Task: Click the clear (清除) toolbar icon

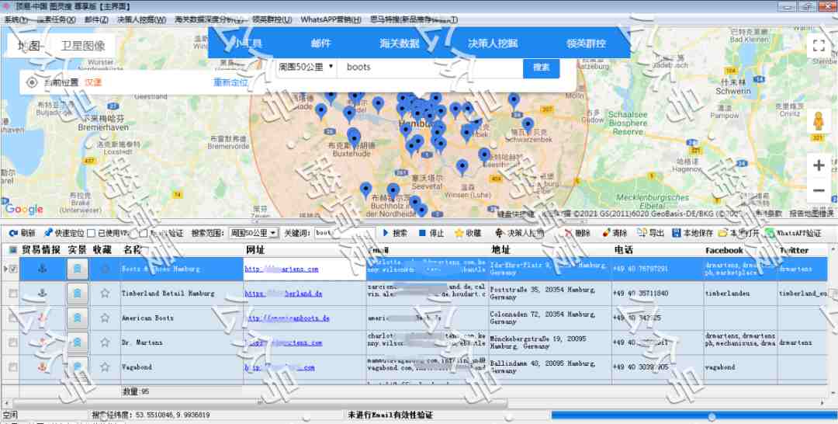Action: pyautogui.click(x=606, y=233)
